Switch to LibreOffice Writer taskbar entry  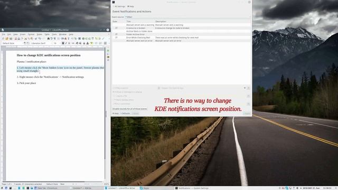121,188
